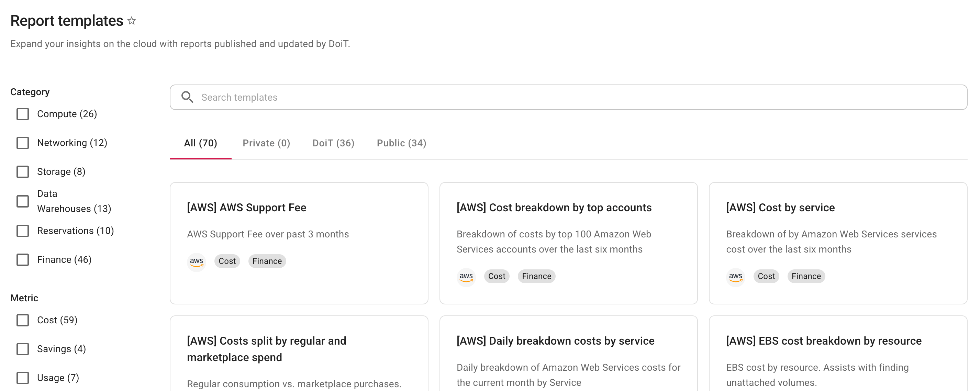Image resolution: width=980 pixels, height=391 pixels.
Task: Click 'Breakdown of by Amazon Web Services services' description
Action: (x=831, y=242)
